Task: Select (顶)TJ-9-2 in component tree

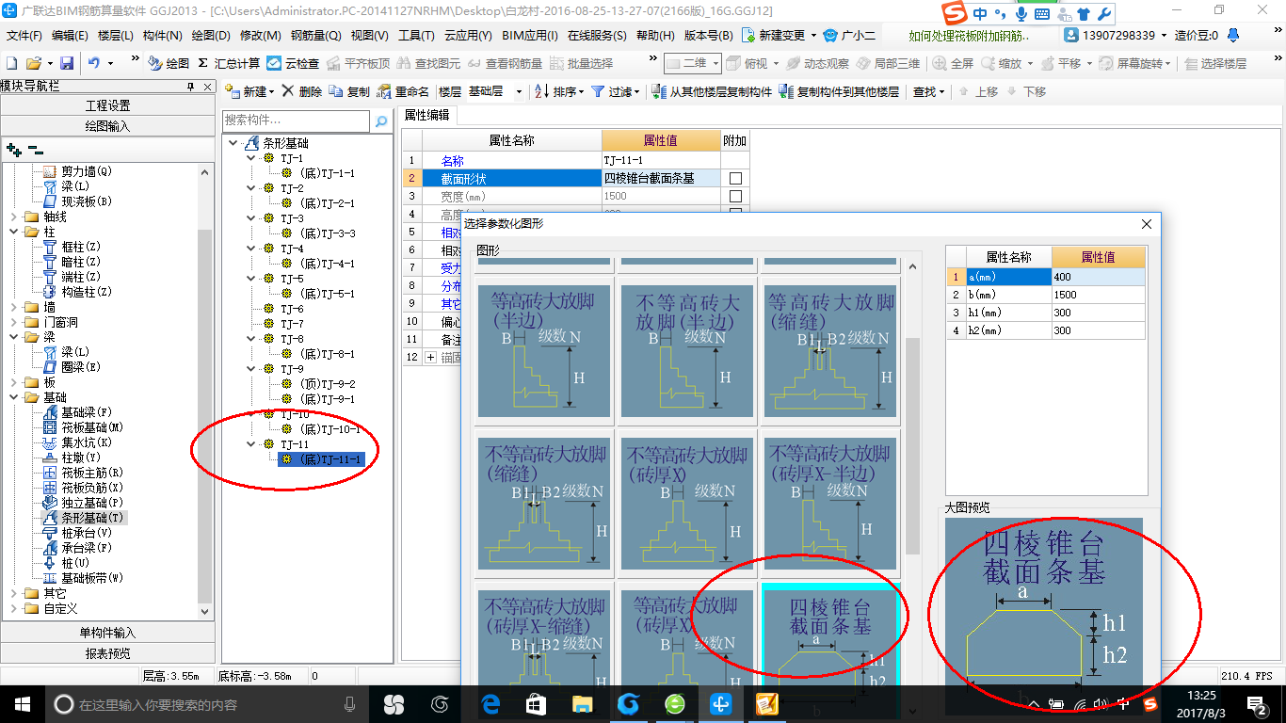Action: pos(327,384)
